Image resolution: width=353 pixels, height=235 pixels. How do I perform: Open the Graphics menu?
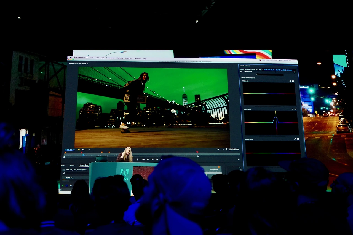[x=129, y=58]
